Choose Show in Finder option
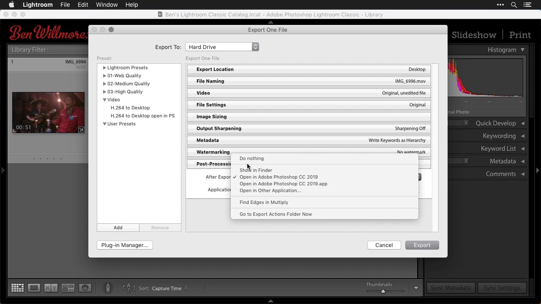 click(x=324, y=170)
